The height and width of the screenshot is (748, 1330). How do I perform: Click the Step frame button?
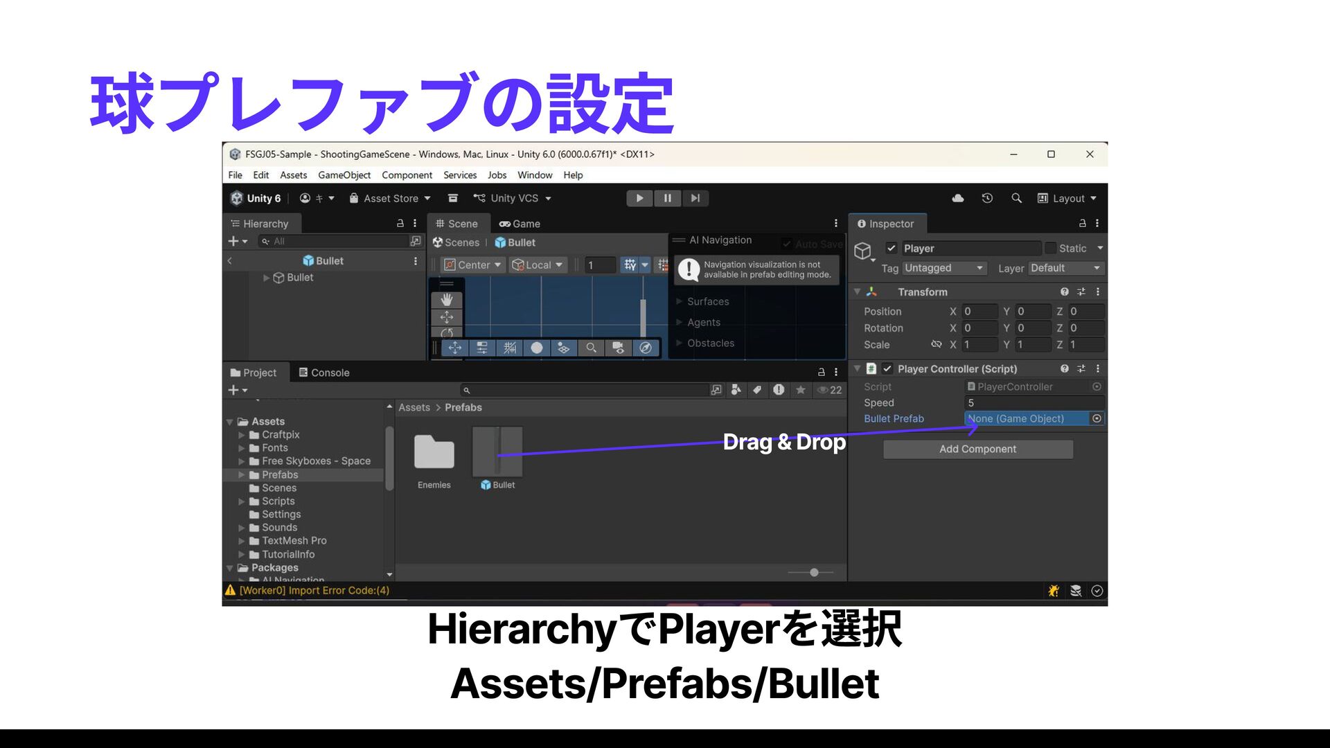[x=695, y=198]
